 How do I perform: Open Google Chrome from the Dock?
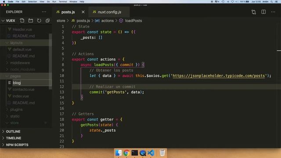tap(126, 153)
